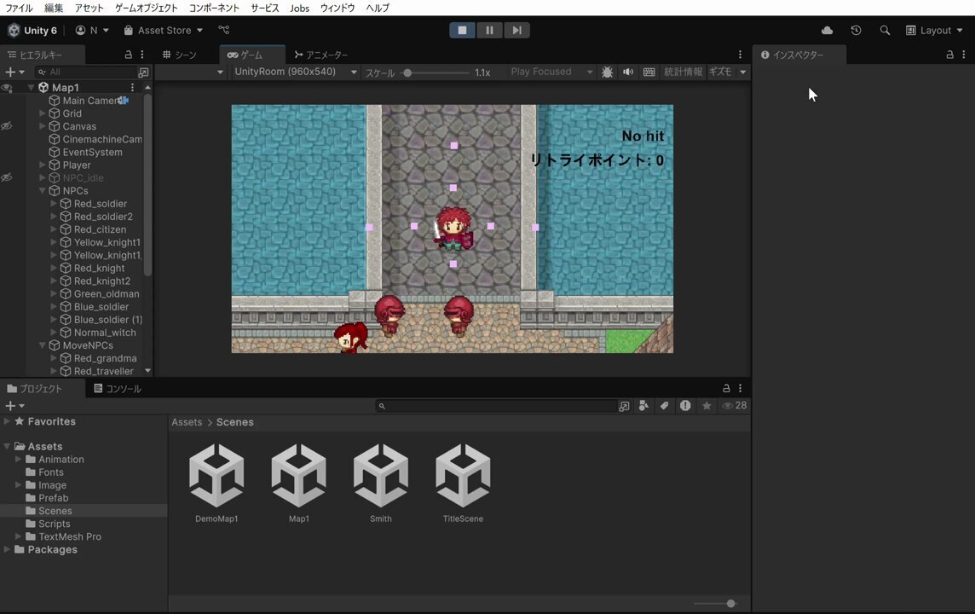This screenshot has width=975, height=614.
Task: Open the Jobs menu
Action: [300, 8]
